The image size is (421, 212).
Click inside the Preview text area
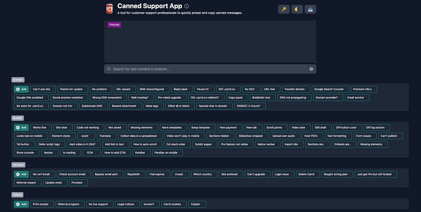pyautogui.click(x=210, y=42)
